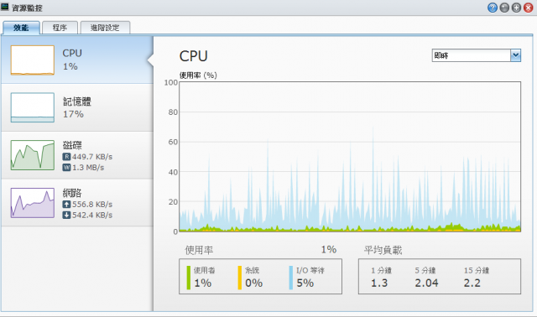Click the I/O 等待 5% value
The image size is (537, 317).
coord(305,283)
